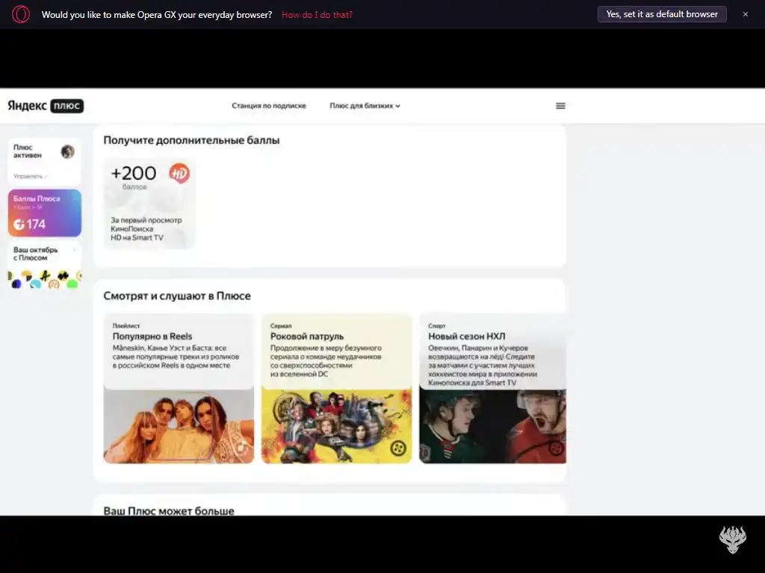Click the Роковой патруль poster thumbnail

click(337, 426)
